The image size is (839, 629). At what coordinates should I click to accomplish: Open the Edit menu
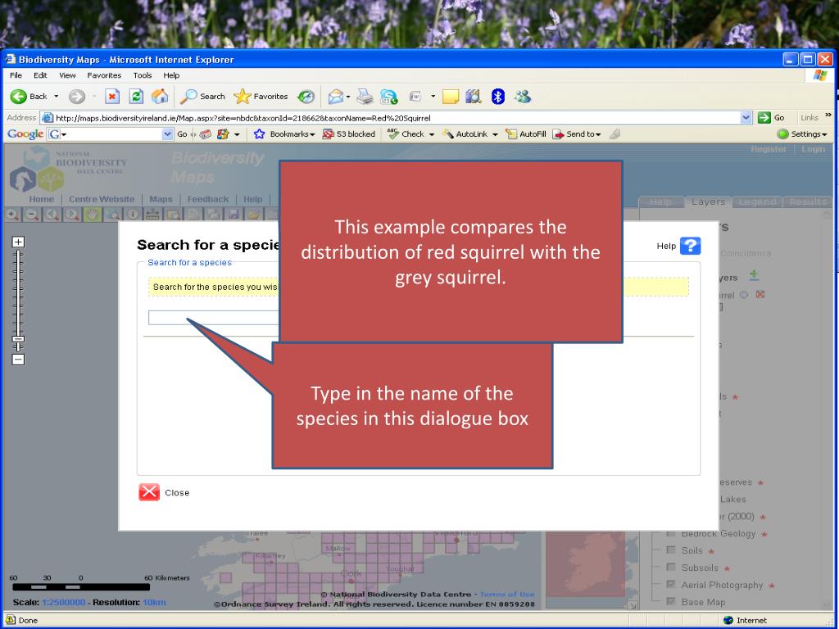(40, 75)
